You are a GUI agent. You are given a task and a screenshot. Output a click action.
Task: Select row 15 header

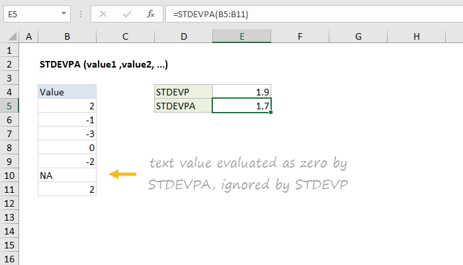9,245
